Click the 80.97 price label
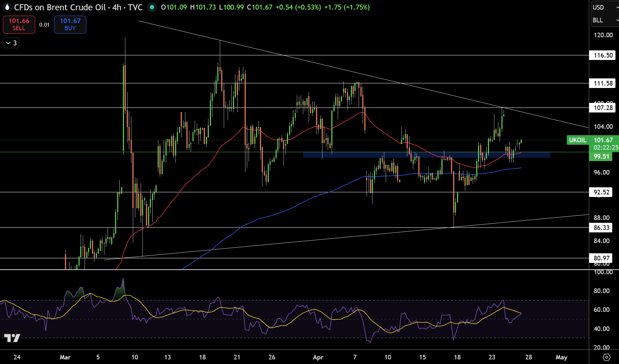 [601, 258]
